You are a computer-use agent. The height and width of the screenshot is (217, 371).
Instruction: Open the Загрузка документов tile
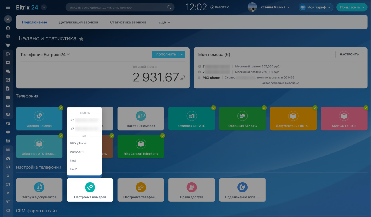click(x=39, y=190)
